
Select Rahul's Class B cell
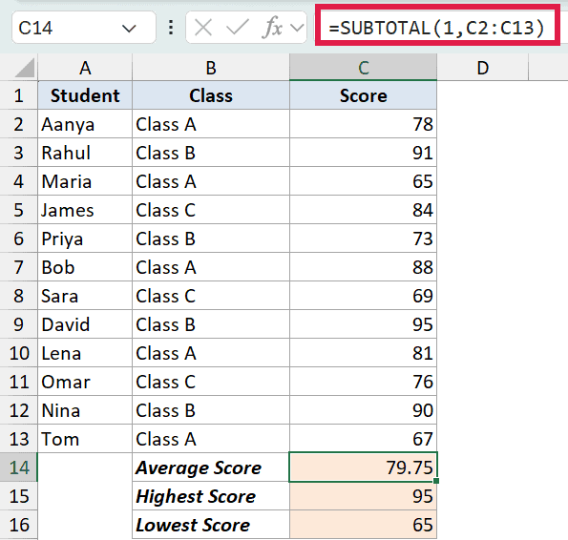click(x=211, y=153)
